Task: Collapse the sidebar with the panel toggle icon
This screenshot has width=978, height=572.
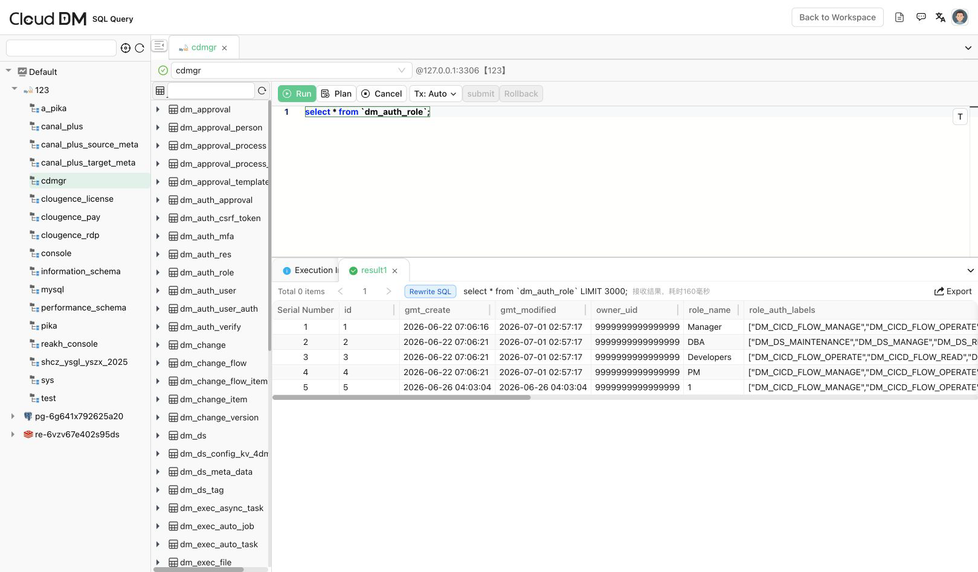Action: click(159, 45)
